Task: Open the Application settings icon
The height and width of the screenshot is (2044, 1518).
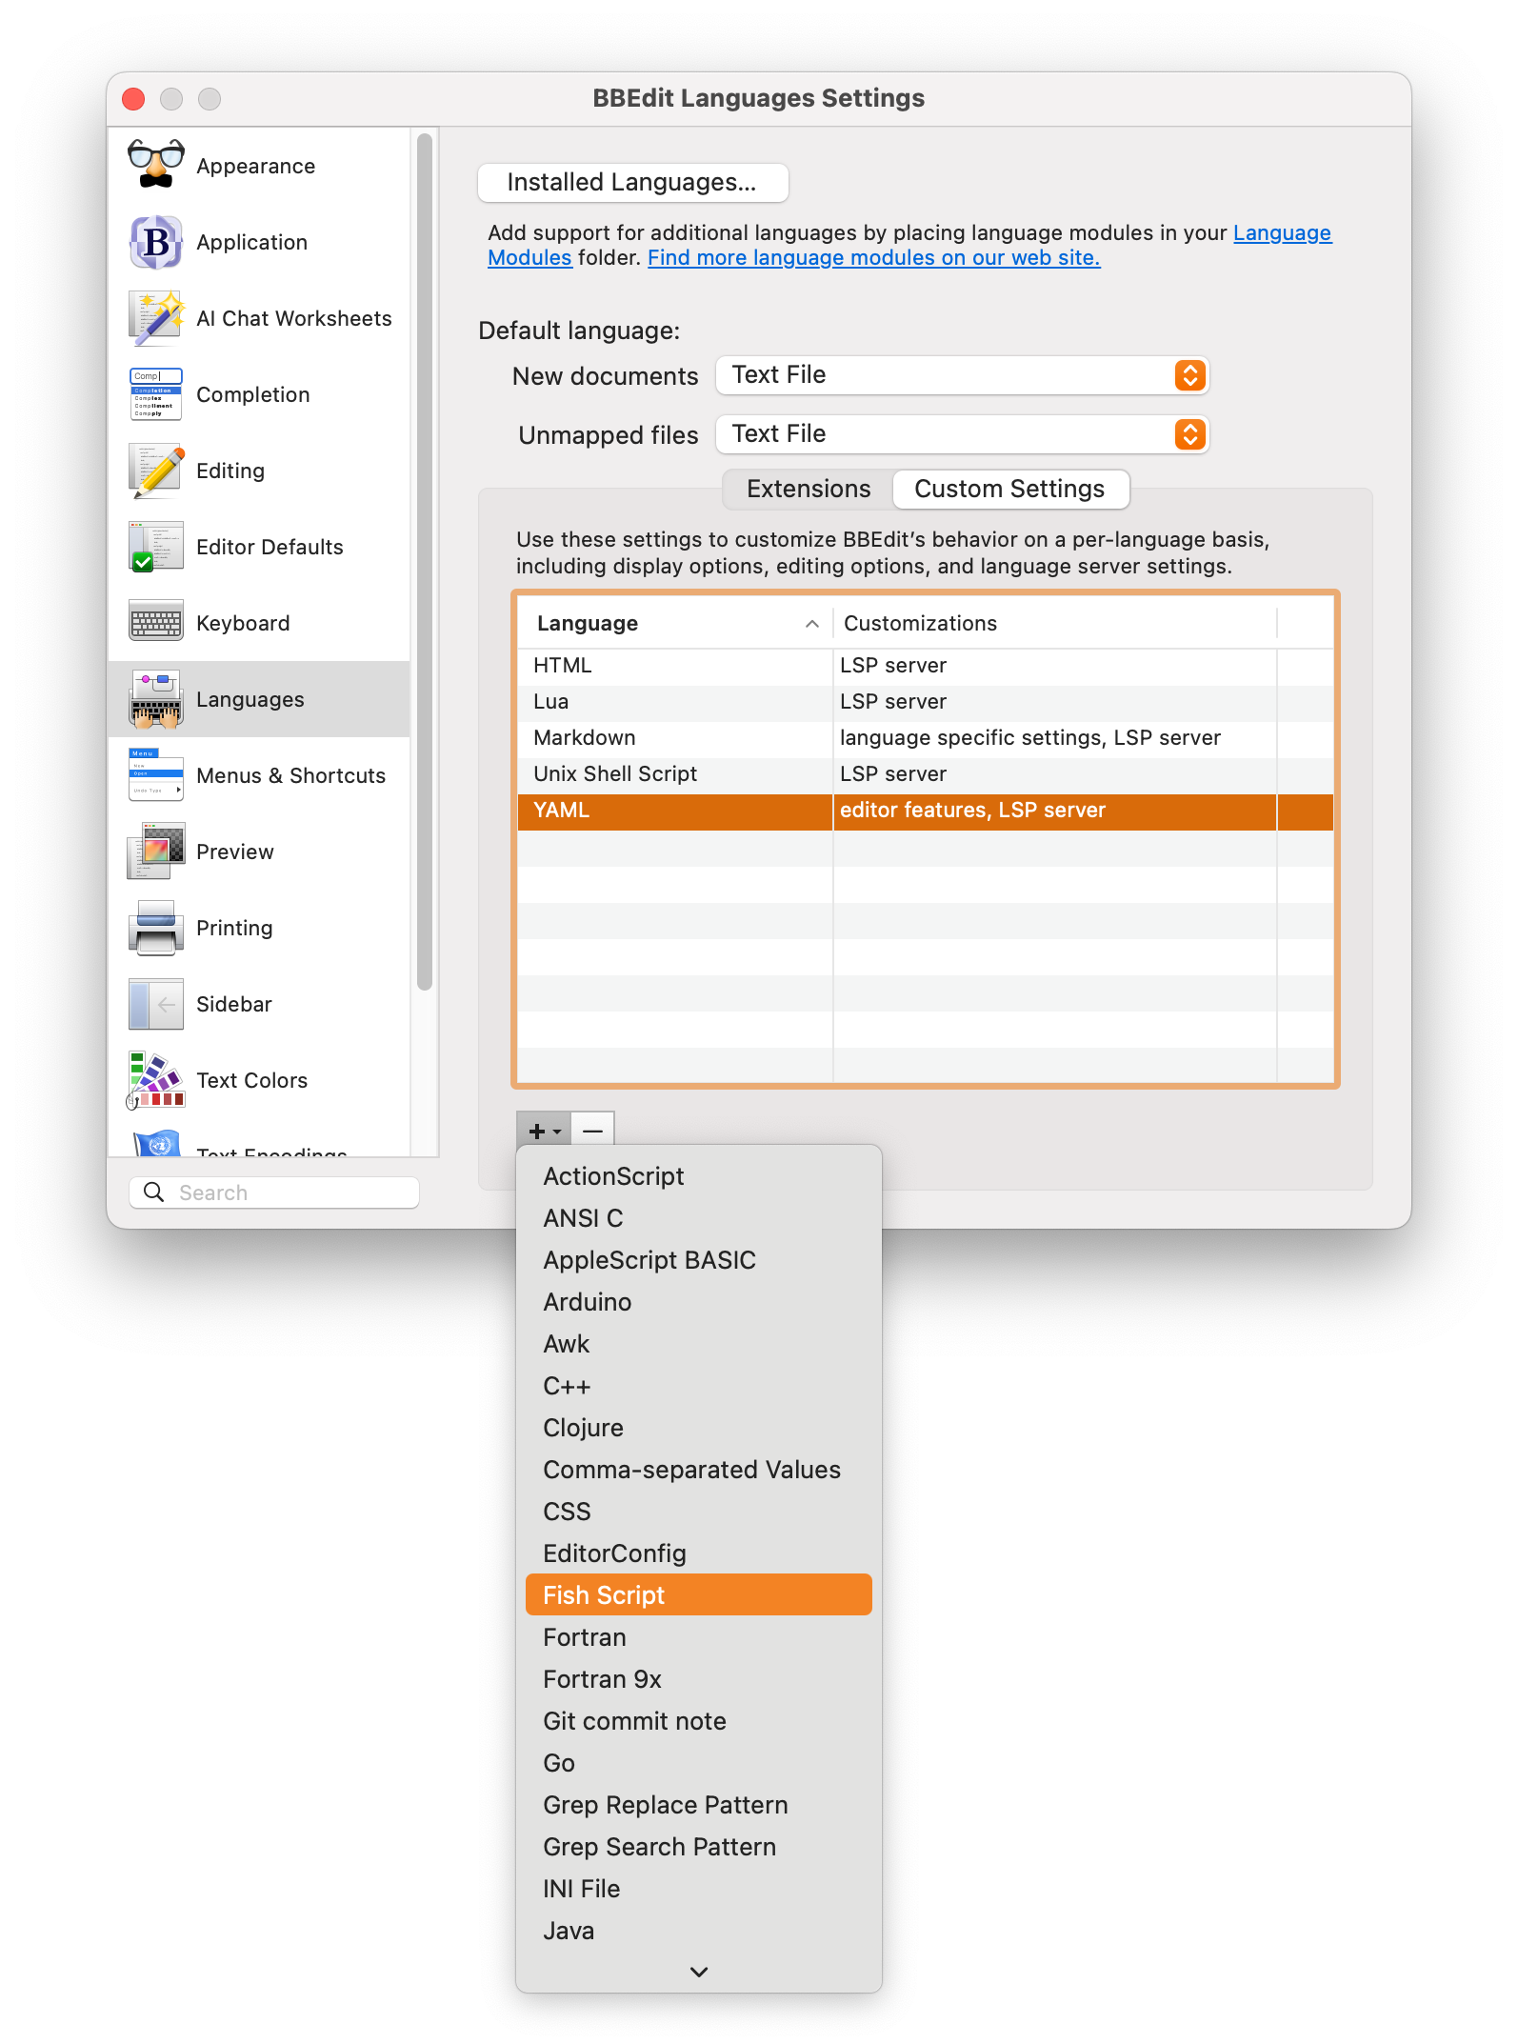Action: click(156, 242)
